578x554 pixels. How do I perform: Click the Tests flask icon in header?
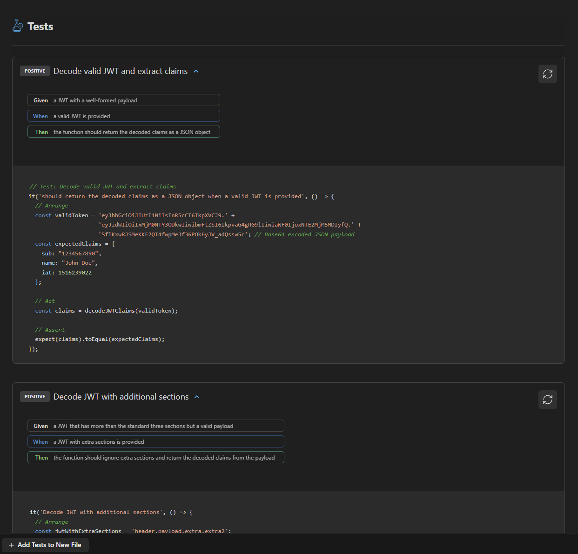click(18, 26)
